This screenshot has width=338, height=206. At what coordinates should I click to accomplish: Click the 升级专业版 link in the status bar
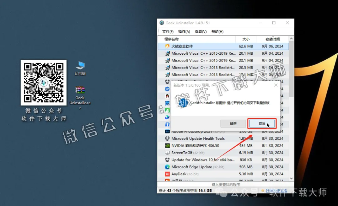(276, 190)
